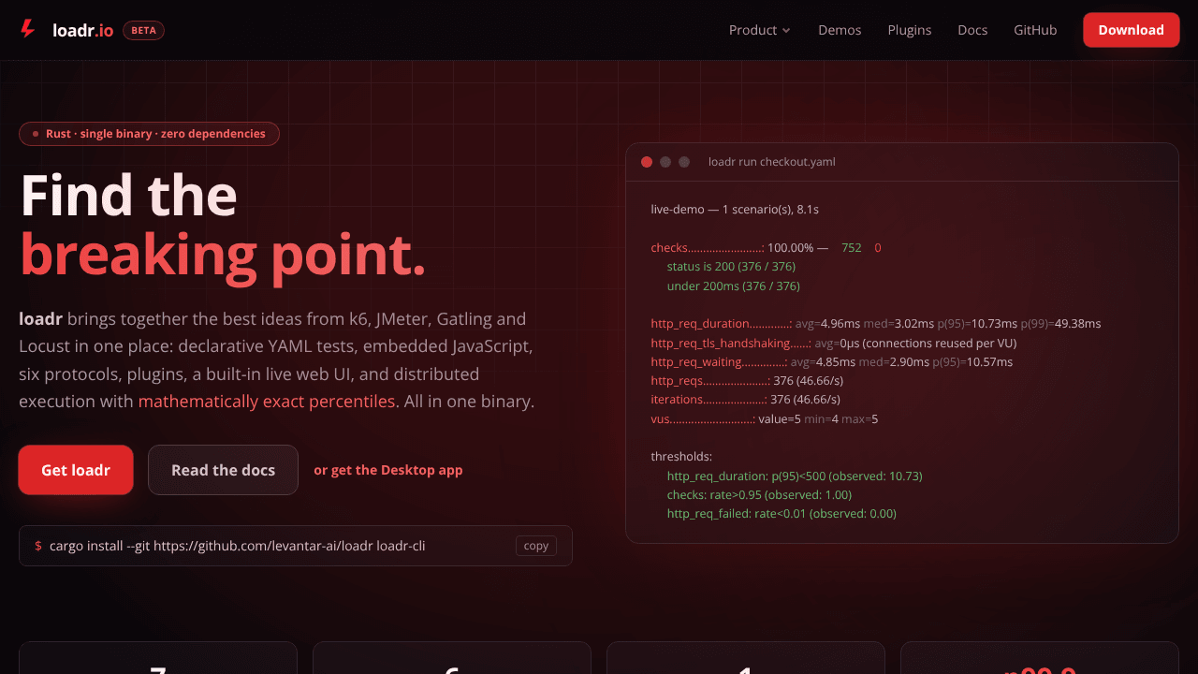The image size is (1198, 674).
Task: Click the middle dot in terminal titlebar
Action: click(x=665, y=162)
